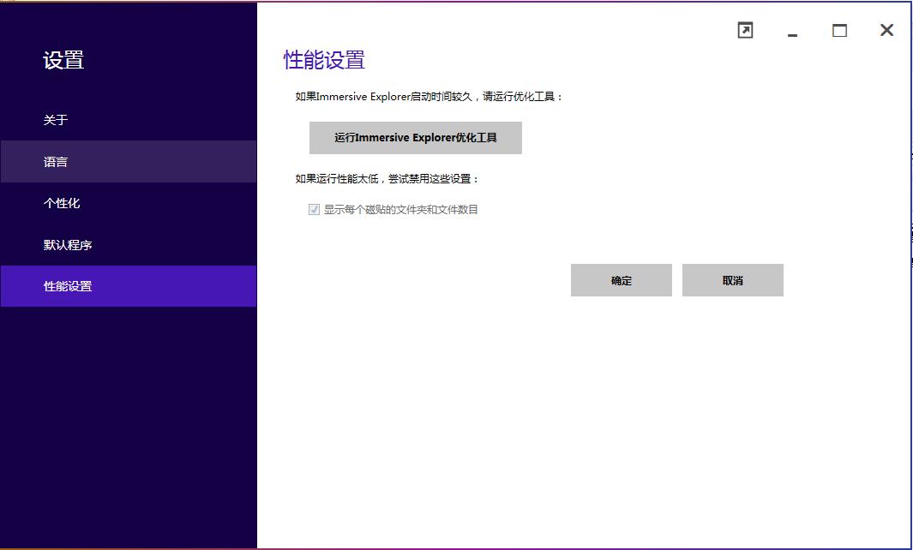Go to the 个性化 section
The height and width of the screenshot is (550, 913).
62,203
